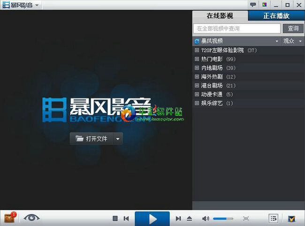Go to the previous track
305x226 pixels.
coord(126,218)
